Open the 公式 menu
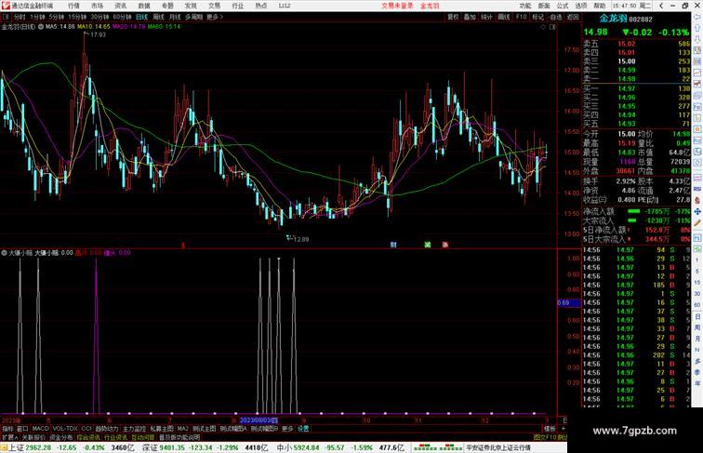This screenshot has width=703, height=453. coord(563,6)
